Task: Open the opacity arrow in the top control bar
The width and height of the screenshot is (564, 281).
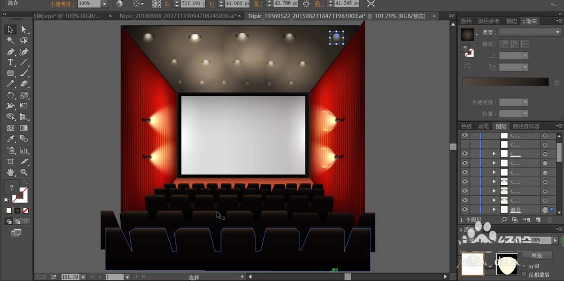Action: (x=104, y=3)
